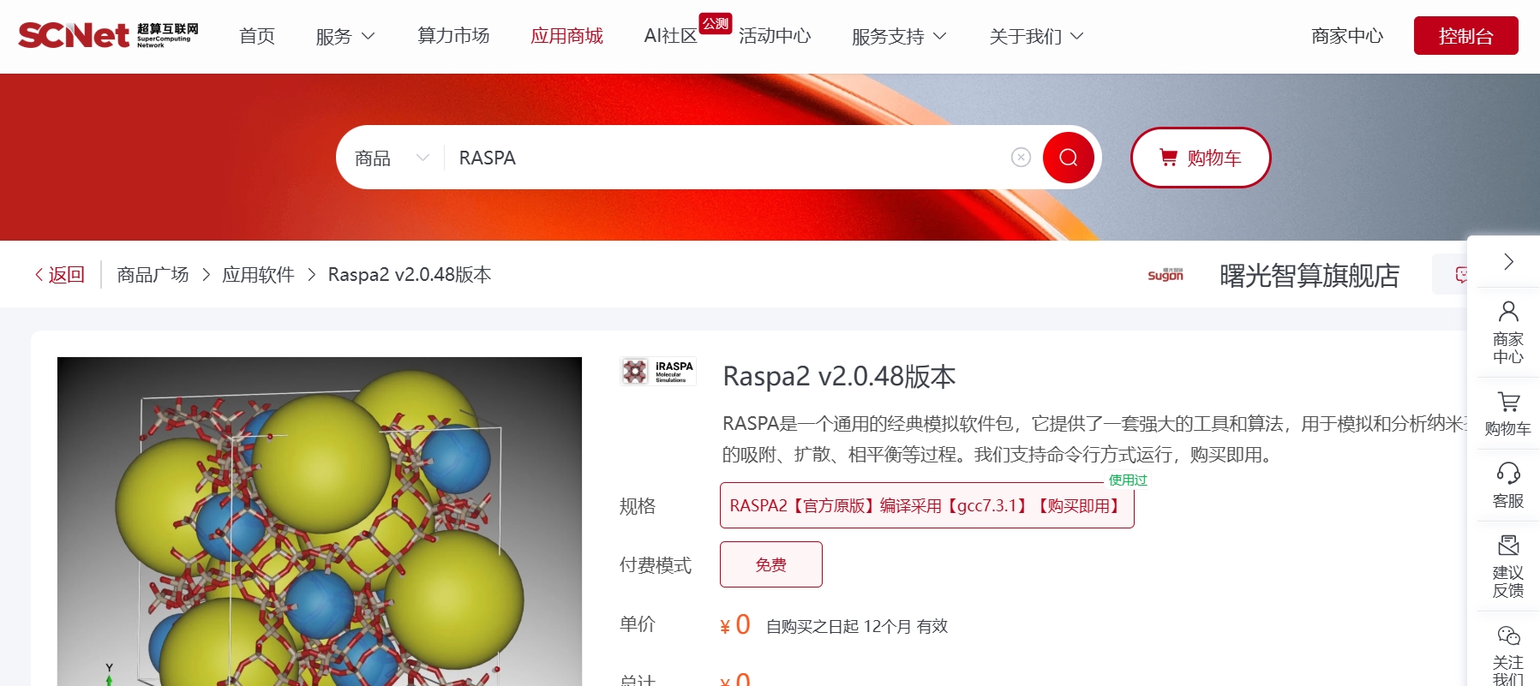The image size is (1540, 686).
Task: Expand the 服务 dropdown menu
Action: click(345, 36)
